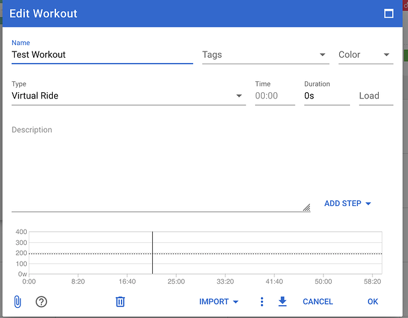Click the Load input field
This screenshot has width=408, height=318.
point(376,95)
